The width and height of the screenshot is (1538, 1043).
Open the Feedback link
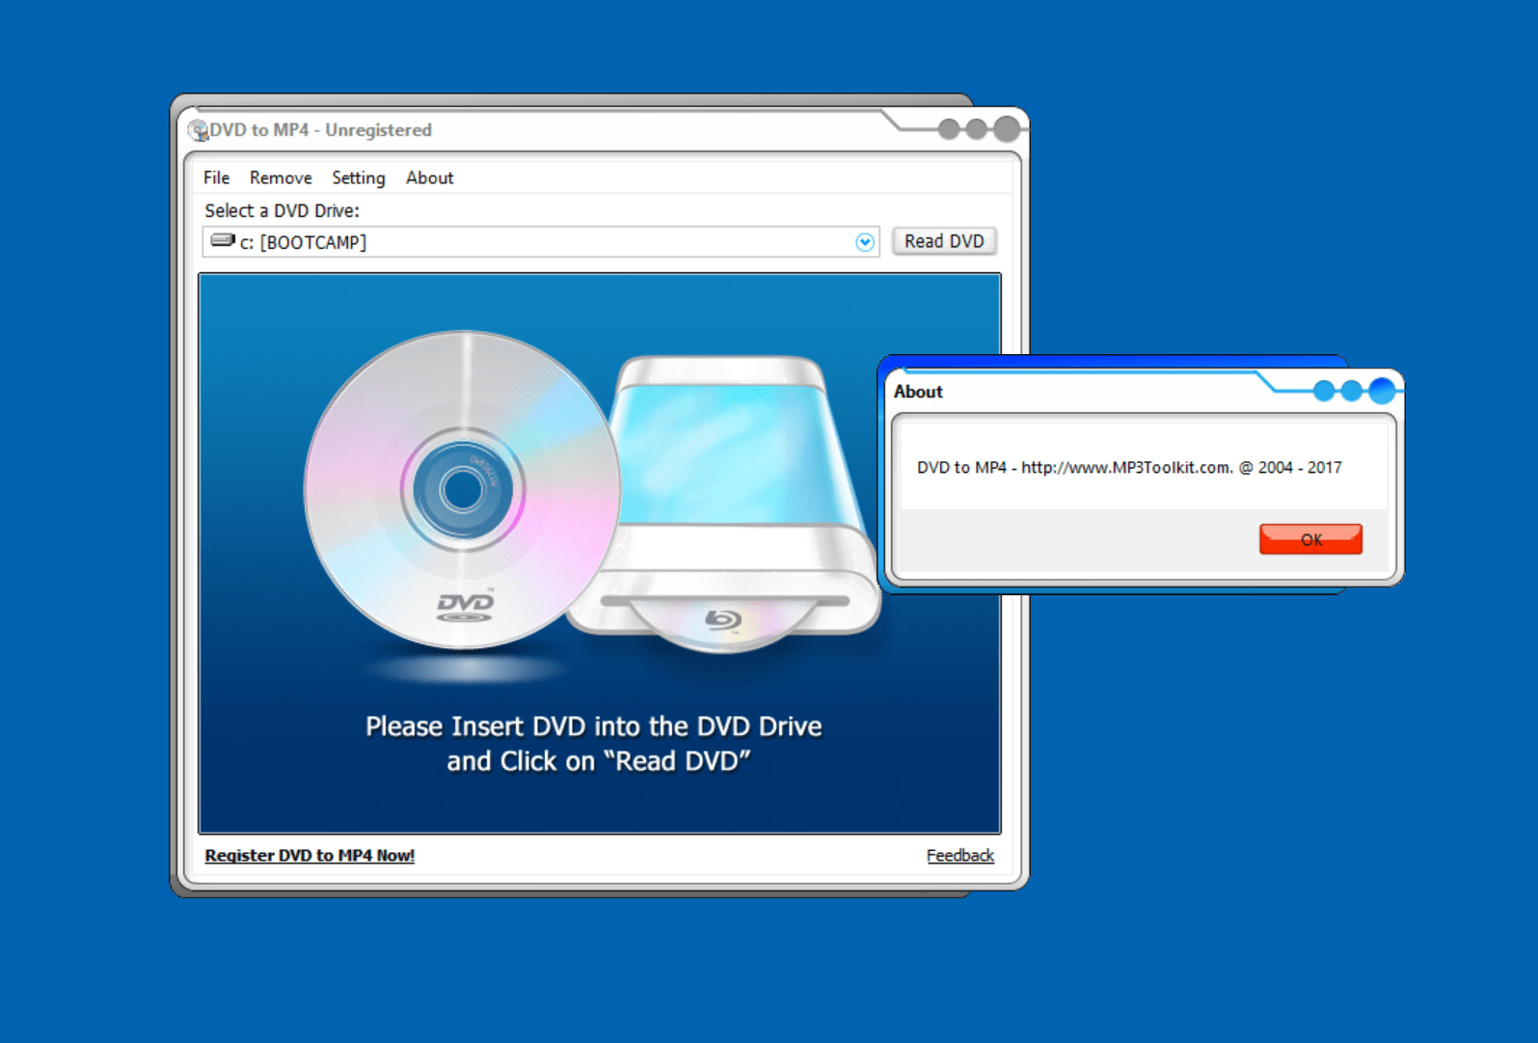pyautogui.click(x=959, y=855)
